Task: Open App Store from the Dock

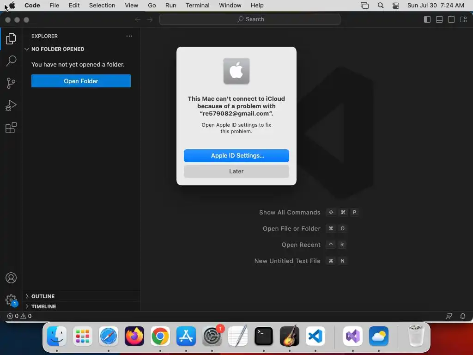Action: click(x=186, y=336)
